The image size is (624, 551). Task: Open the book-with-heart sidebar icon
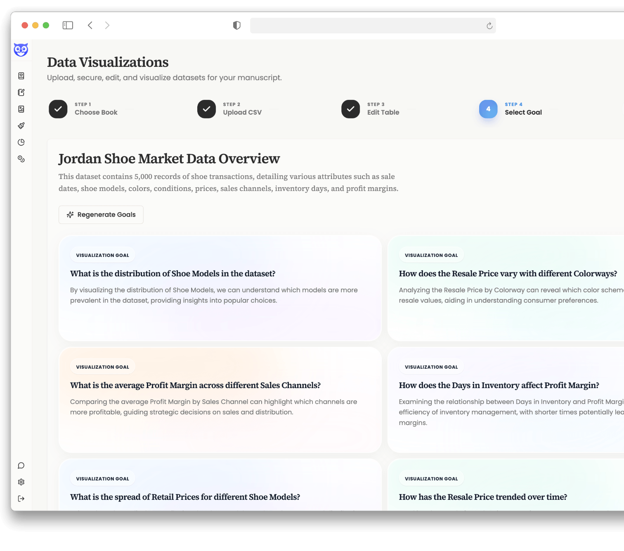(x=21, y=76)
